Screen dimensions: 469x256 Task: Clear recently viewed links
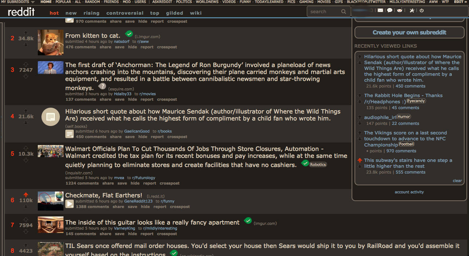(x=457, y=181)
